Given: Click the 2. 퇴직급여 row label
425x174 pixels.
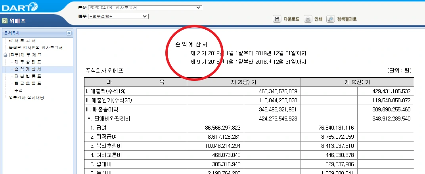Looking at the screenshot, I should 104,137.
